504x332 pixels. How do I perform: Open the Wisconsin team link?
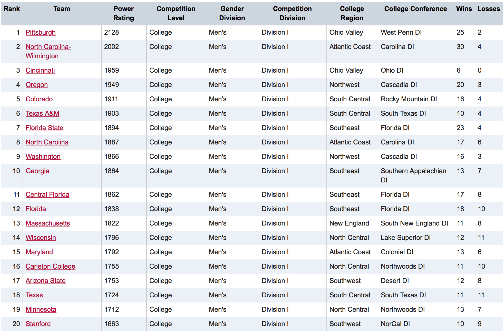(x=41, y=238)
